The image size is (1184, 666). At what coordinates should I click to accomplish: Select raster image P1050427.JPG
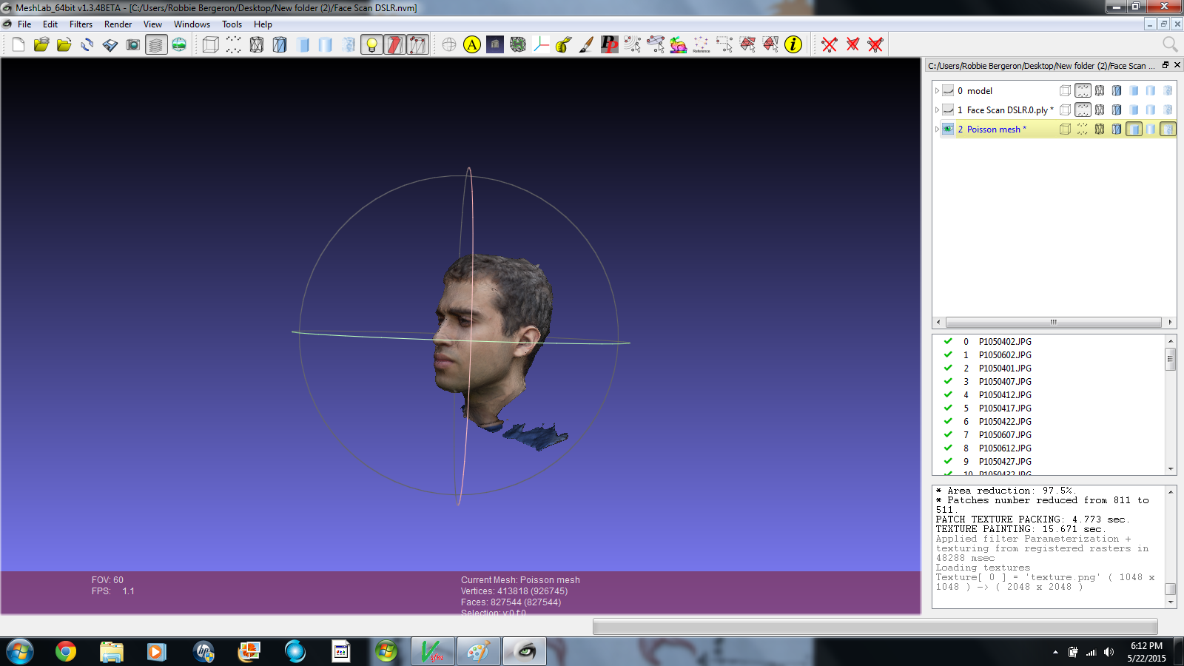tap(1005, 462)
